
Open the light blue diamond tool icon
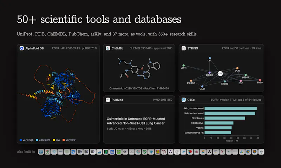pos(54,152)
